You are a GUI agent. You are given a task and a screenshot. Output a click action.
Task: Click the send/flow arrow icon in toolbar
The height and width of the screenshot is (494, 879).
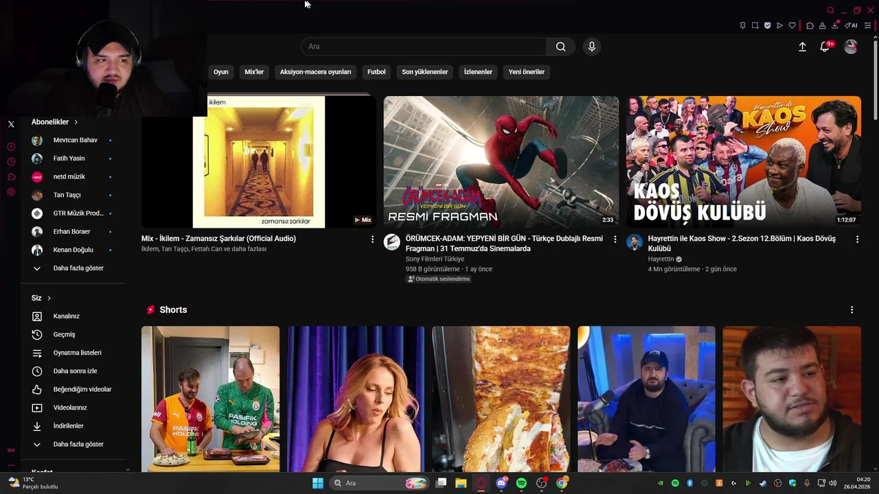[779, 25]
